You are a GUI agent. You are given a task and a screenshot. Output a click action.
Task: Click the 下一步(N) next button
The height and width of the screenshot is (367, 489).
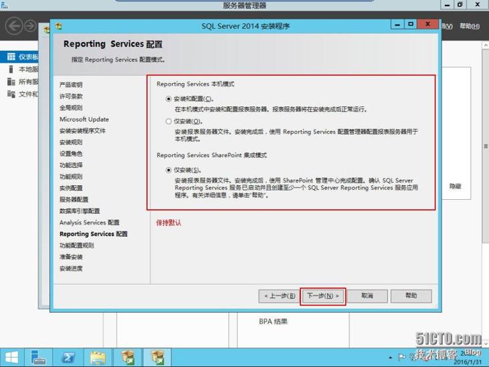coord(323,296)
